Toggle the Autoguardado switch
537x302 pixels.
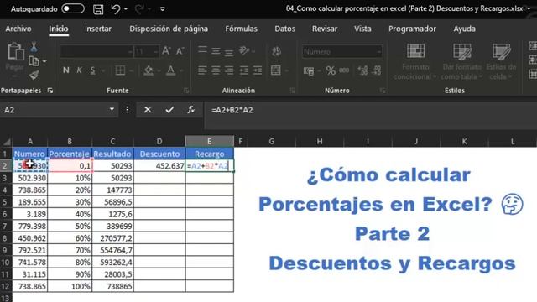pos(73,8)
